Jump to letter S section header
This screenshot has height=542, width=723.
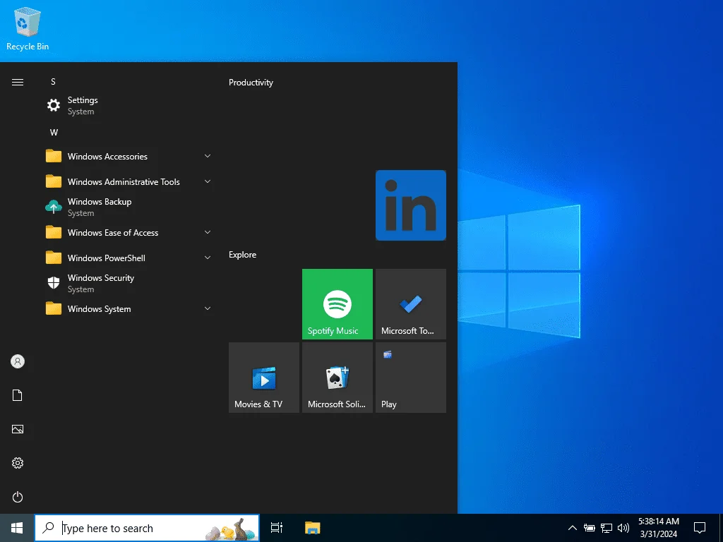pos(53,82)
